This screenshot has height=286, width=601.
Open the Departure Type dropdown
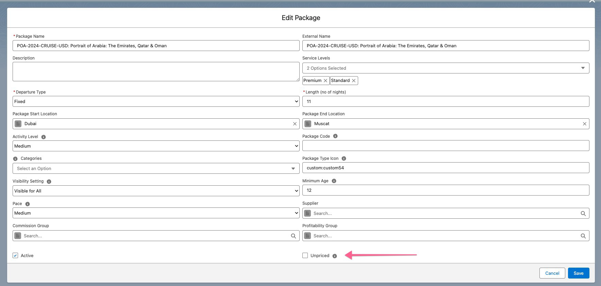(156, 101)
